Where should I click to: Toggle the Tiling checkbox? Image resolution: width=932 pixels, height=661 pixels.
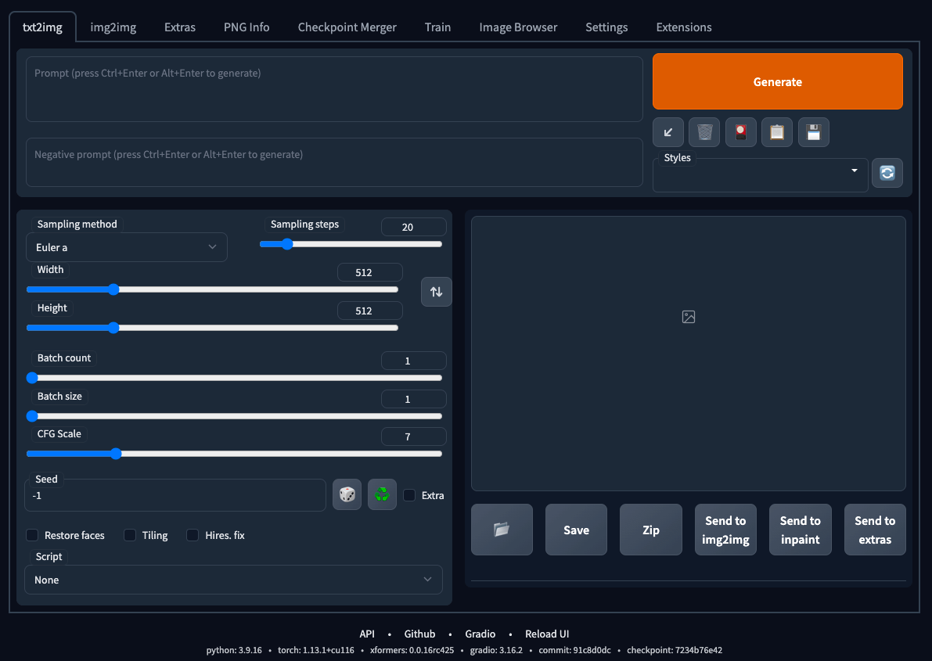coord(130,535)
